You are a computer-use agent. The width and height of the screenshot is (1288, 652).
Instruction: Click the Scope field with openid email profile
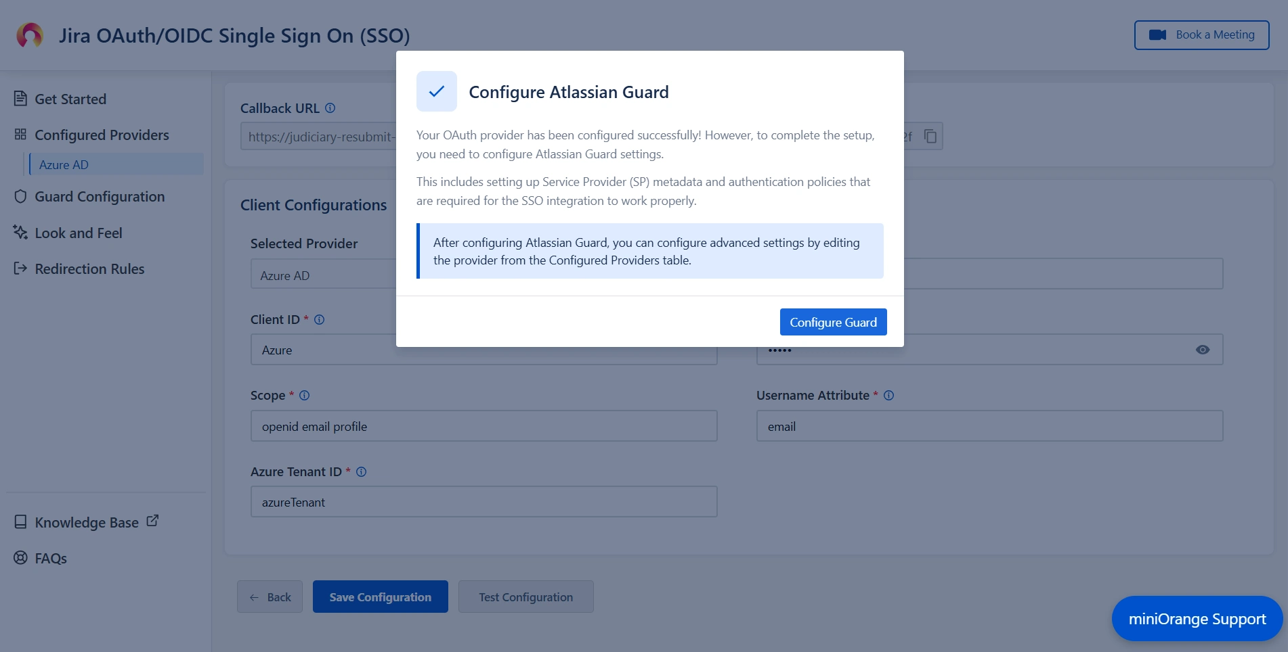click(x=484, y=426)
